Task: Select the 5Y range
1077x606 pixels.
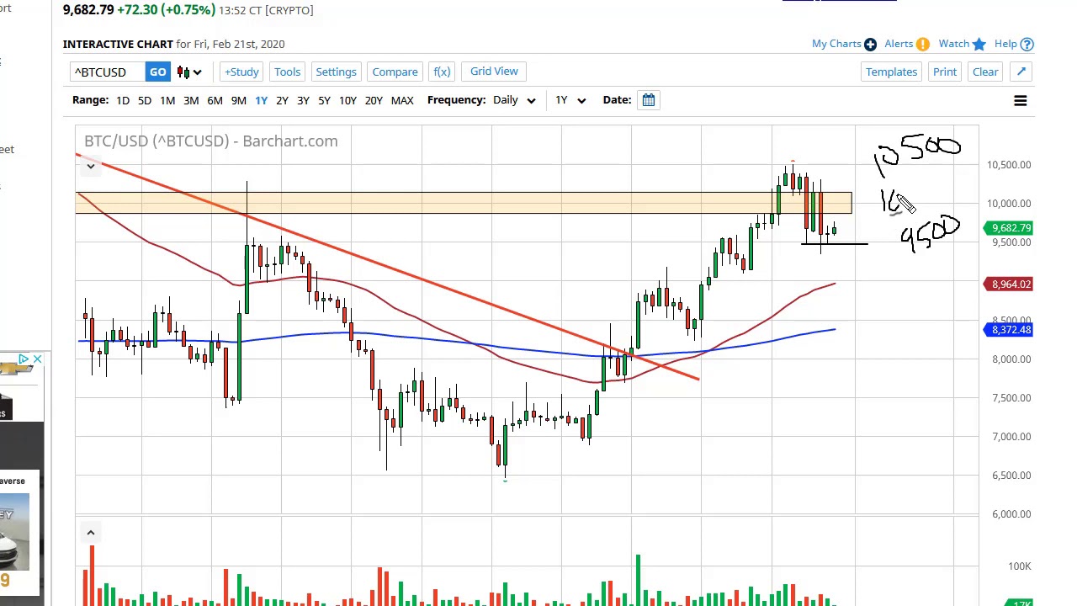Action: 324,100
